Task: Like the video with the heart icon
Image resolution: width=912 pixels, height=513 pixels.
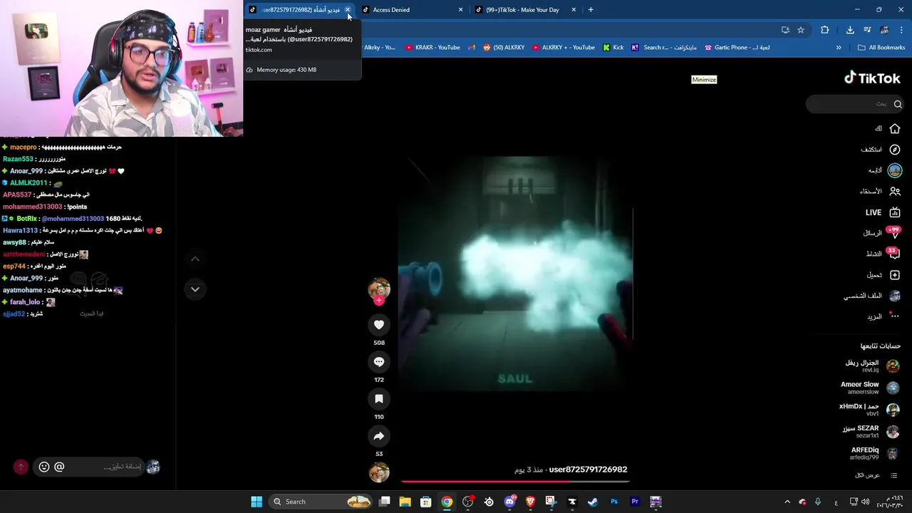Action: [379, 325]
